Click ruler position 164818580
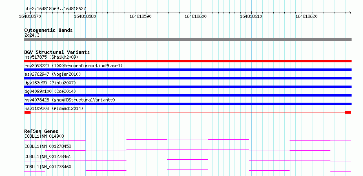Screen dimensions: 363x176 click(x=85, y=16)
